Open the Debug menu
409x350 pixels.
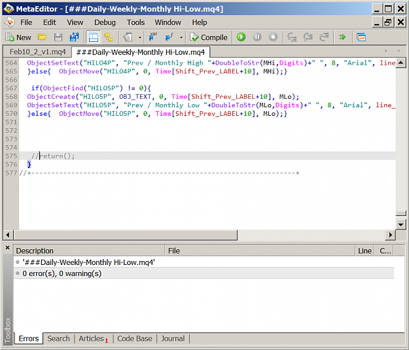point(105,22)
